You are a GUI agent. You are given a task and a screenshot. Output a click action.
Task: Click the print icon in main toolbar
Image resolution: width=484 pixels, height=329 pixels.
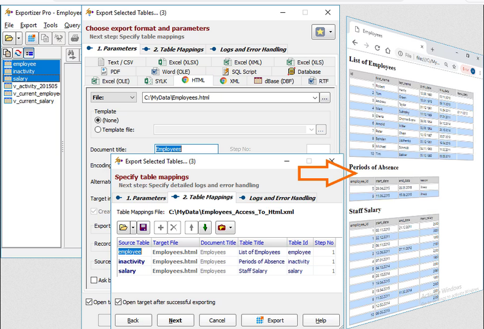pos(75,38)
